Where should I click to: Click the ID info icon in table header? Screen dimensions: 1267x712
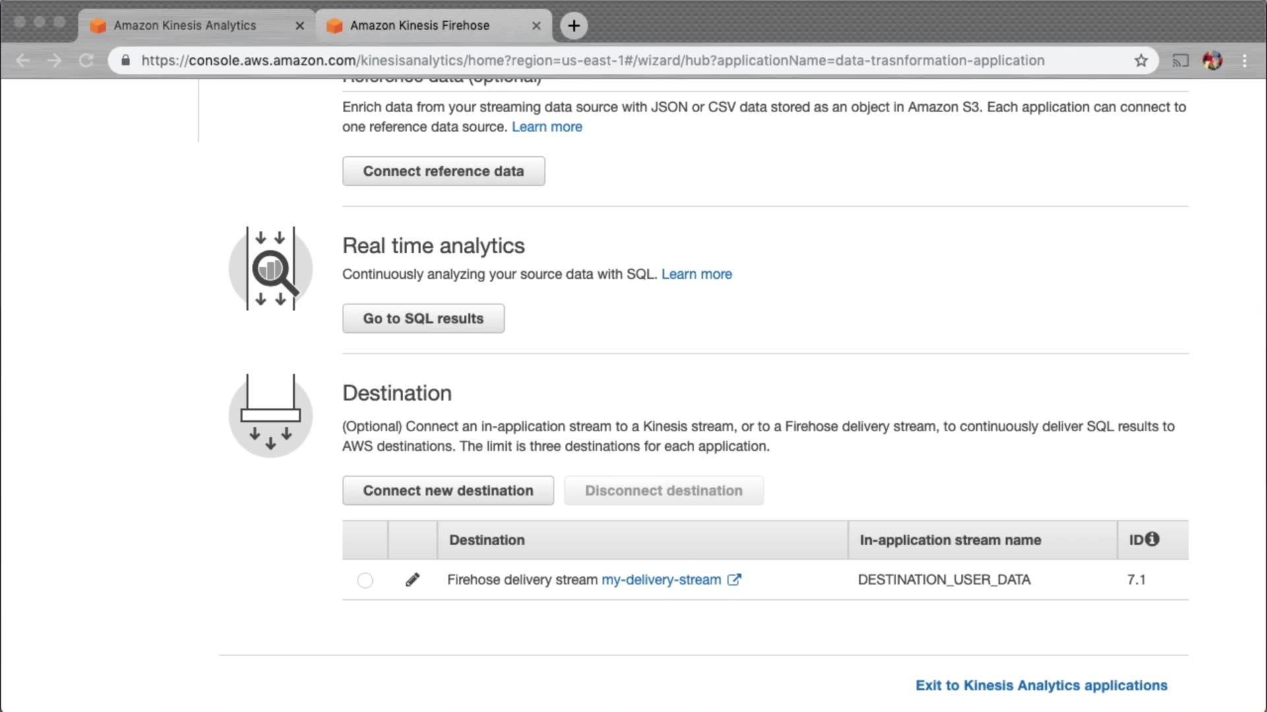[1152, 539]
